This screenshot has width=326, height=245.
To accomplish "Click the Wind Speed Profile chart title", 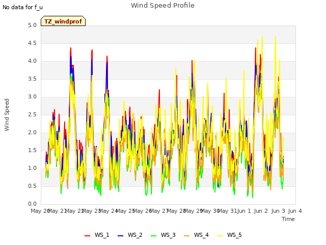I will point(162,6).
